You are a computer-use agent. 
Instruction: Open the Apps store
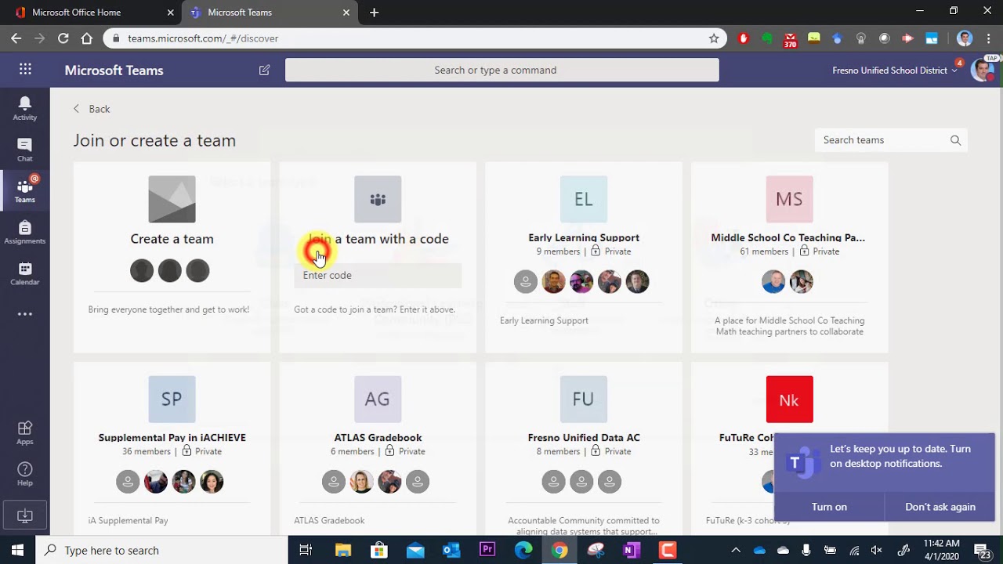pos(24,432)
